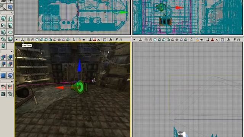This screenshot has height=137, width=244.
Task: Open perspective viewport options dropdown arrow
Action: coord(16,40)
